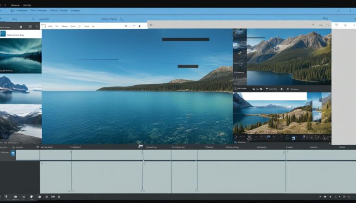Click the pencil icon in the blue top bar
The height and width of the screenshot is (203, 356).
coord(338,11)
